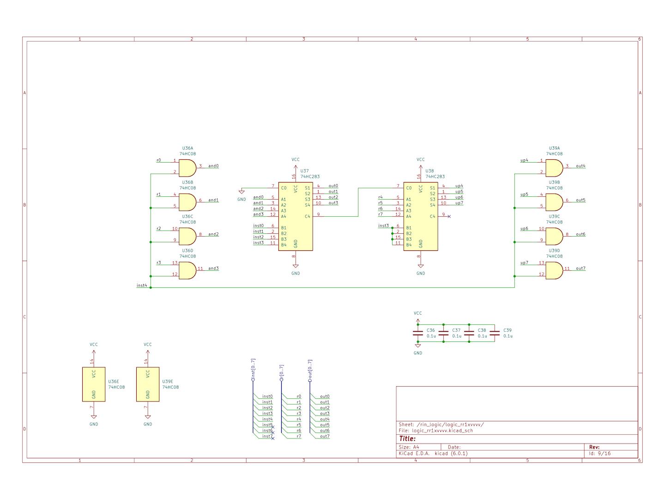The height and width of the screenshot is (499, 665).
Task: Select the C39 capacitor symbol
Action: 495,333
